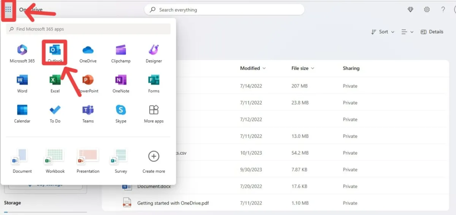Select the 54.2 MB file size cell
The width and height of the screenshot is (456, 215).
click(x=300, y=153)
